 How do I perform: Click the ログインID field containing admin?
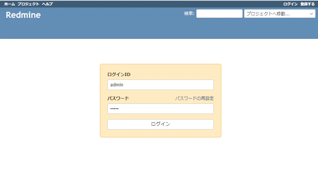160,85
